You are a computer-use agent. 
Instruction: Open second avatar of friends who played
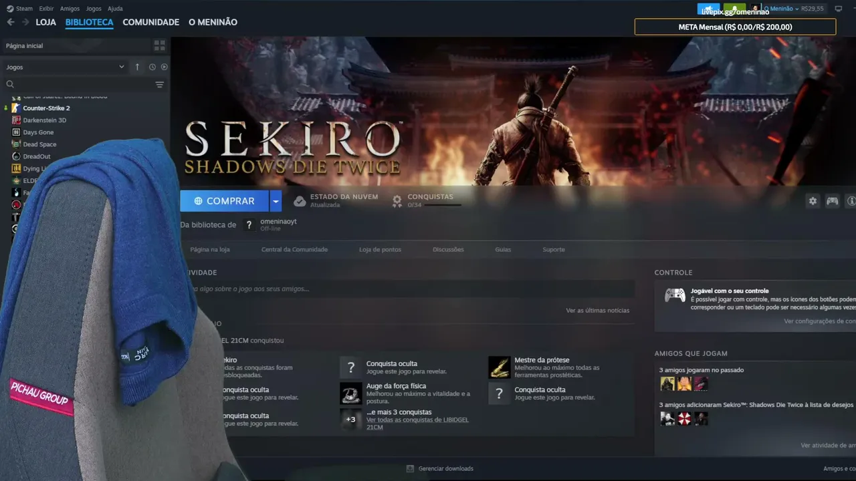point(684,383)
